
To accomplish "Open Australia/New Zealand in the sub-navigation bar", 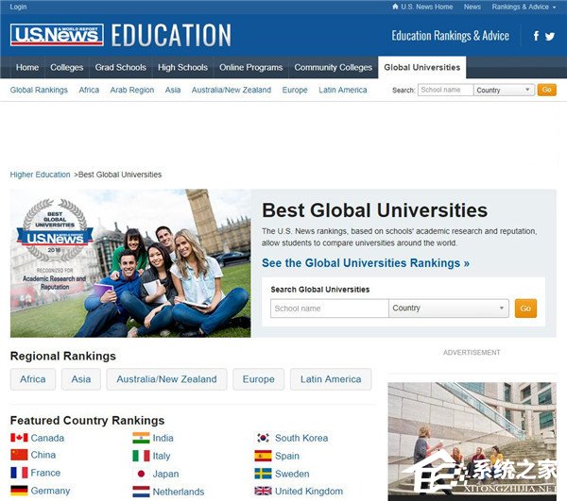I will point(232,90).
